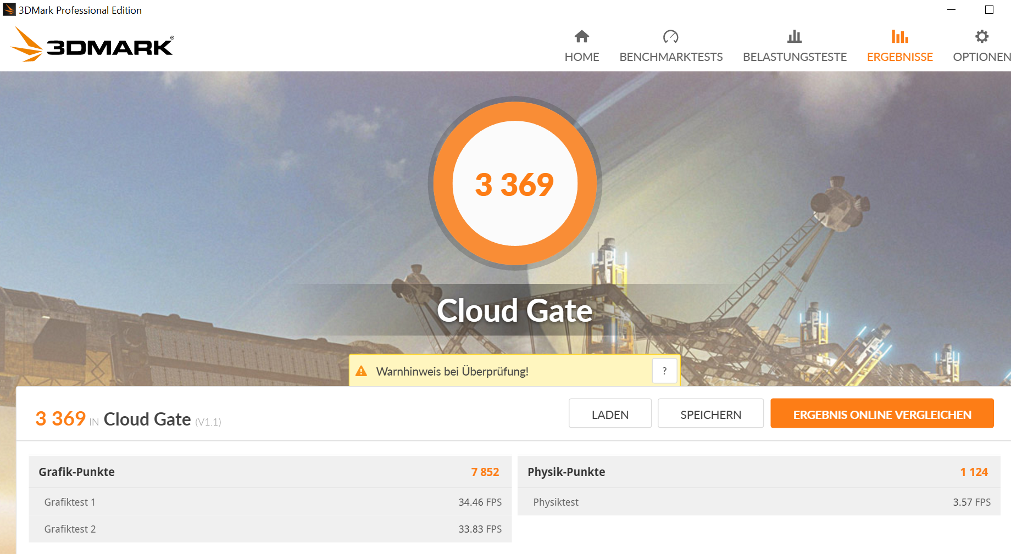Click the 33.83 FPS value
Image resolution: width=1011 pixels, height=554 pixels.
pos(480,529)
